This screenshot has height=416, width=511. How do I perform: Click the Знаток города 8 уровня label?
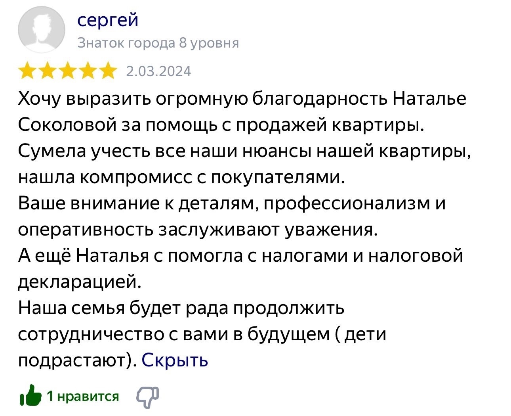tap(158, 43)
